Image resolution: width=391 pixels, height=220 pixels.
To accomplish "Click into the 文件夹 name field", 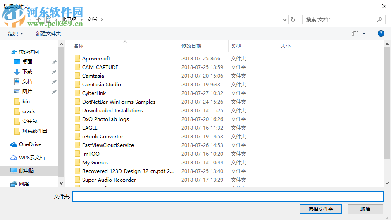I will 228,196.
